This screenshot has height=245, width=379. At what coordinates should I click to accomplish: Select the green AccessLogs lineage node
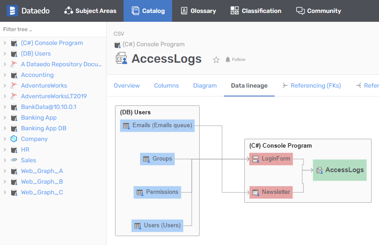[340, 170]
